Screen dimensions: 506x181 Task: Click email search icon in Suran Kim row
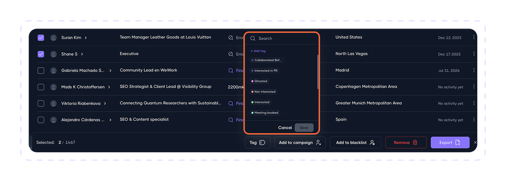point(231,37)
